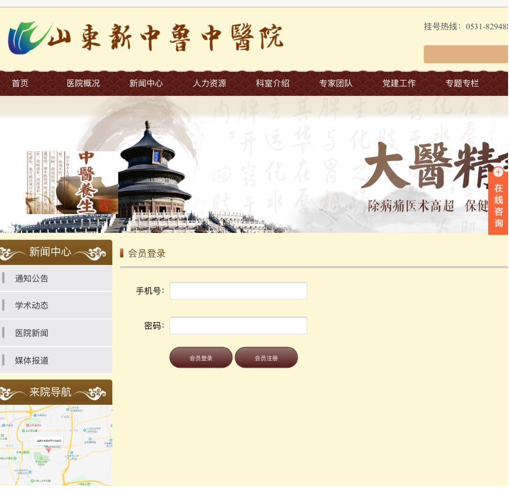The width and height of the screenshot is (509, 489).
Task: Click the plus icon above 在线咨询
Action: (x=498, y=172)
